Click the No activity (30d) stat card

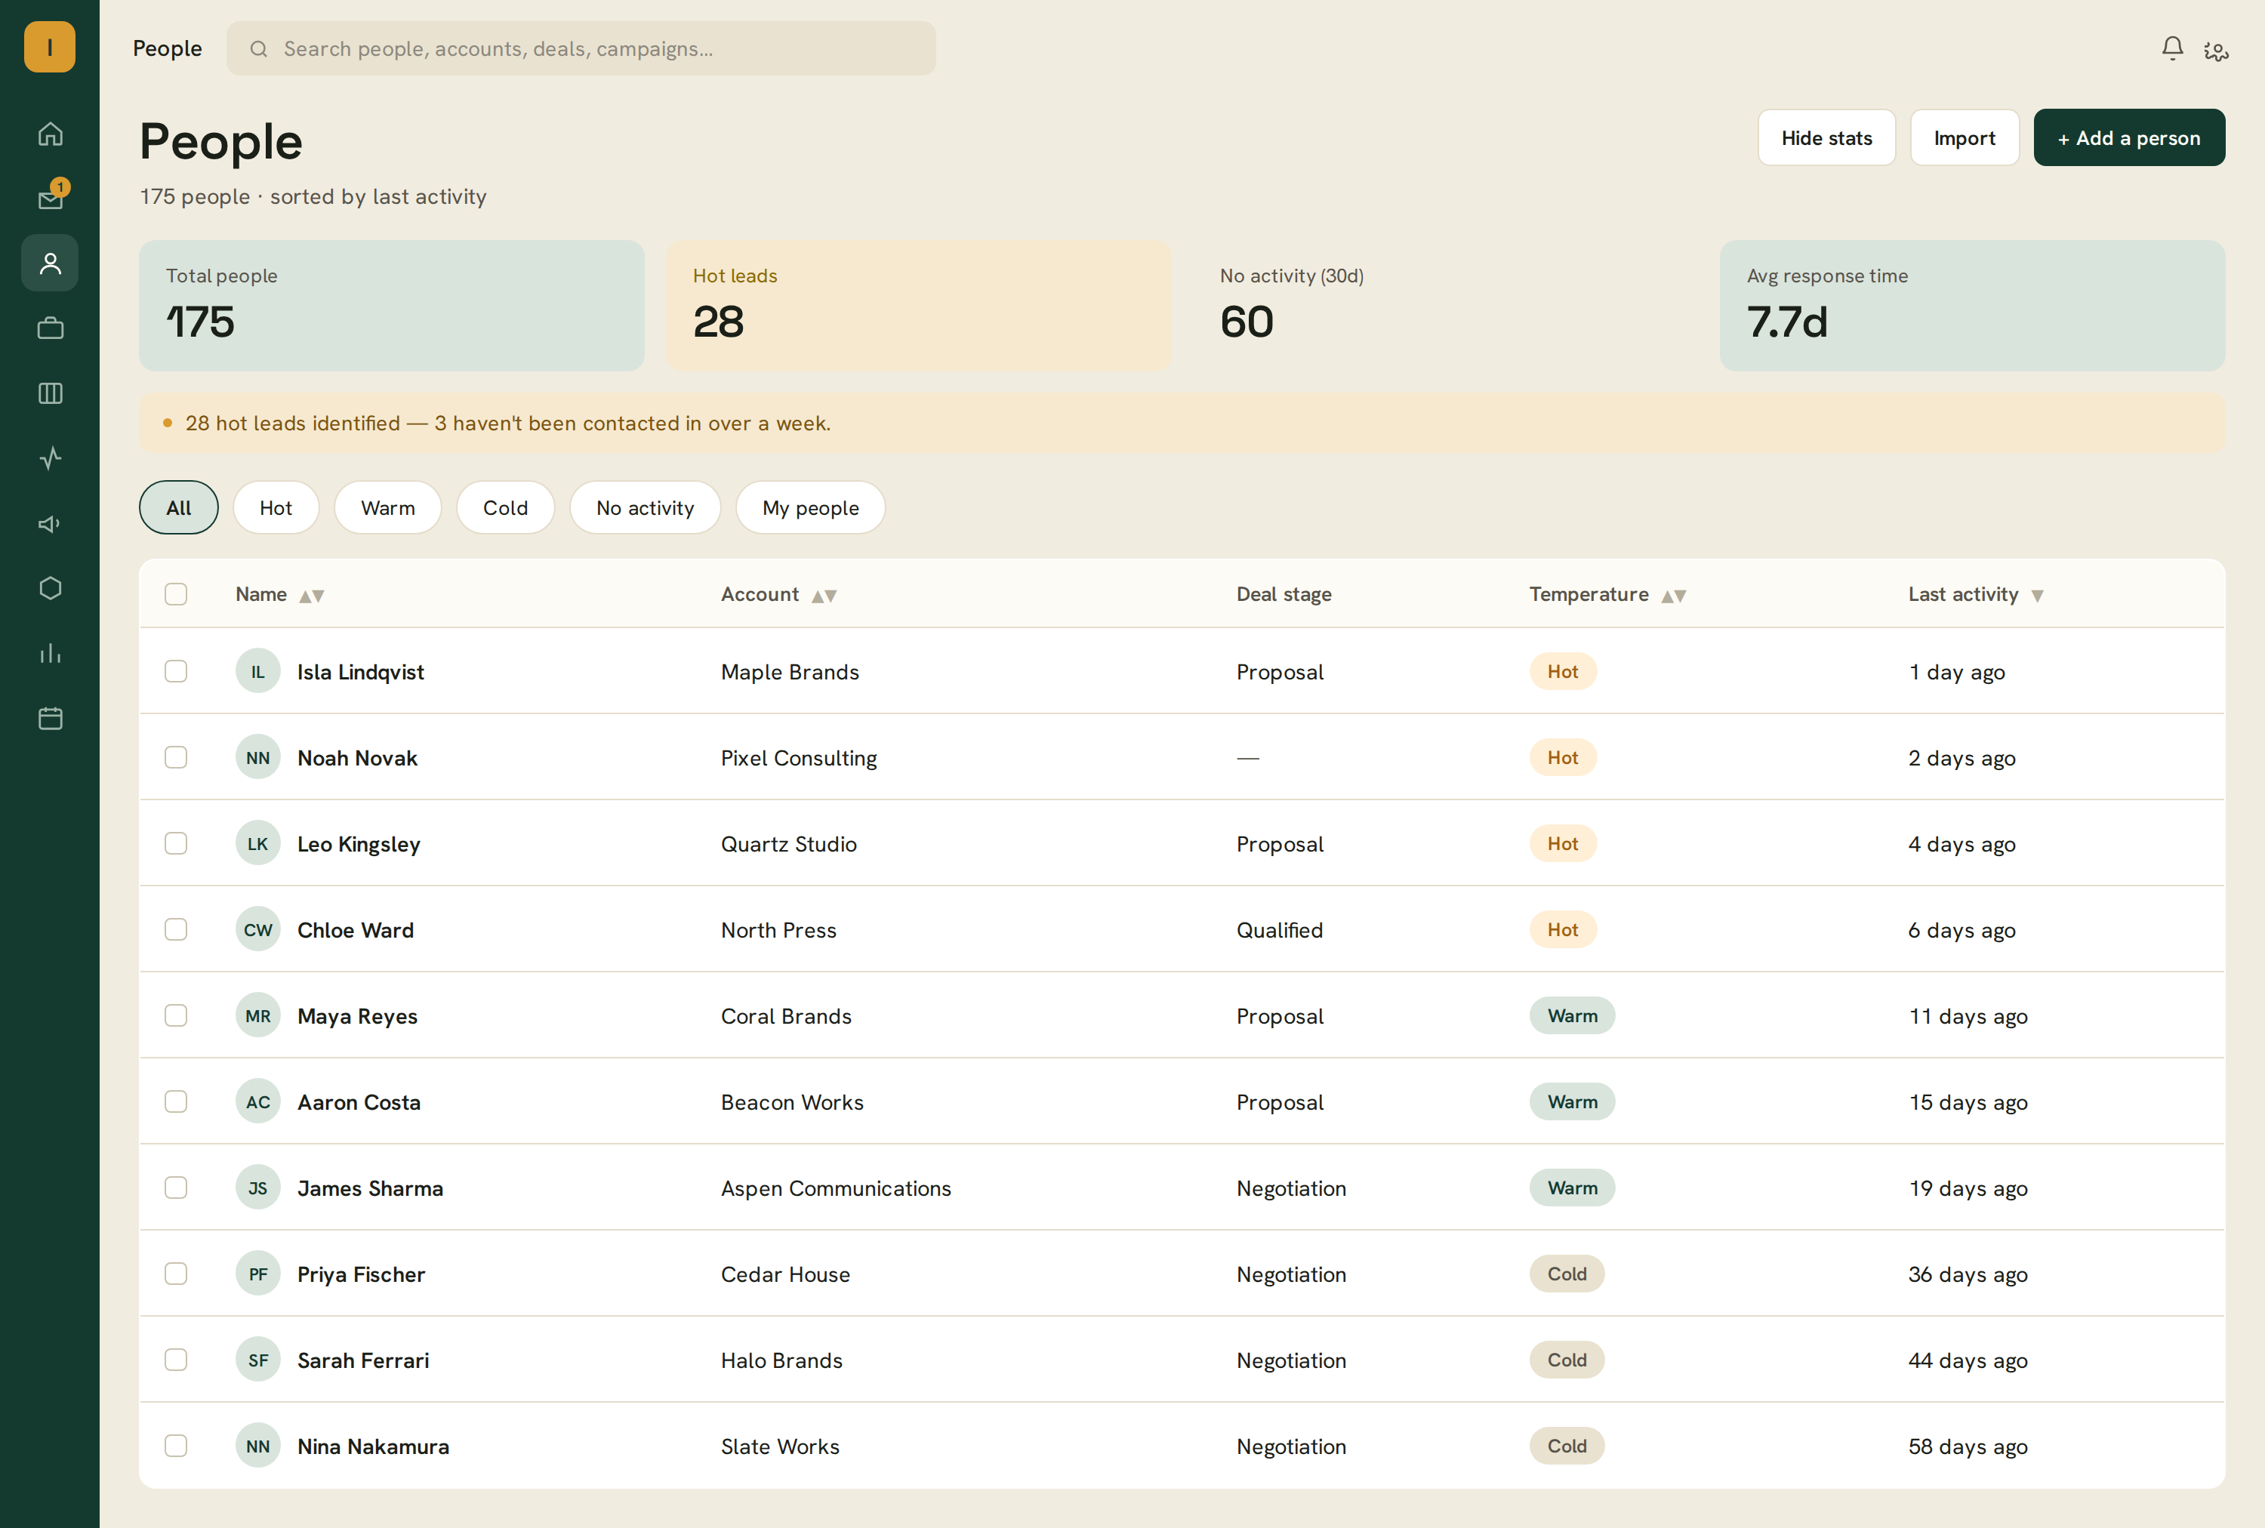[x=1445, y=306]
